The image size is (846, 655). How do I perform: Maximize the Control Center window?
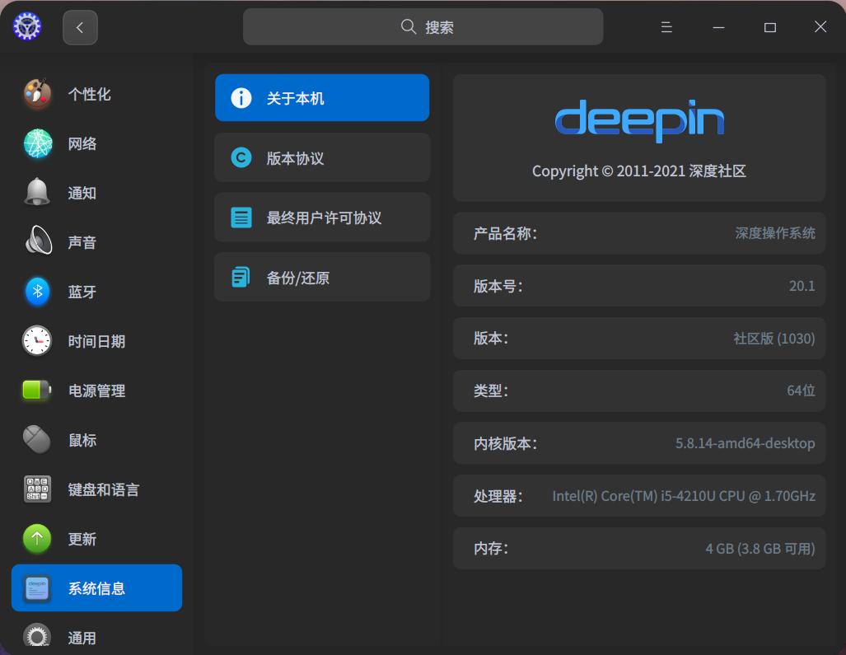click(770, 27)
